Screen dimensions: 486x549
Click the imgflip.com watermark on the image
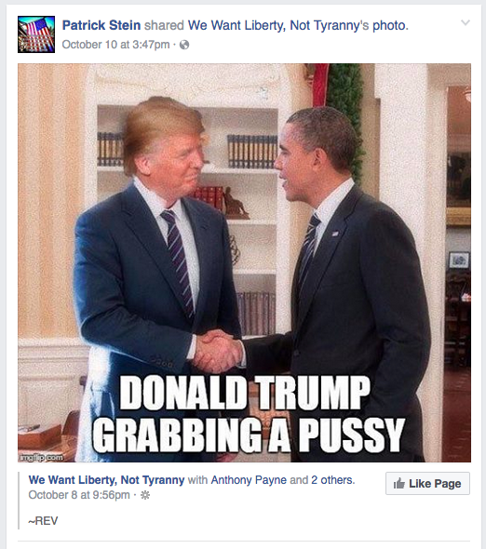pyautogui.click(x=41, y=457)
